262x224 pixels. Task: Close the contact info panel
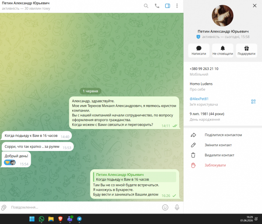255,6
